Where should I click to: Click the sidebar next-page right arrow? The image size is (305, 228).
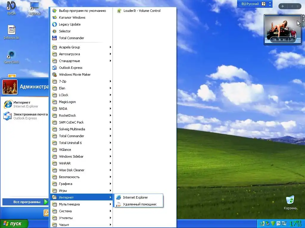[x=298, y=6]
